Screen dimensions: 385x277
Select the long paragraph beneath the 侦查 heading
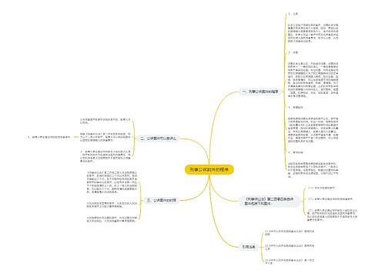pyautogui.click(x=313, y=79)
